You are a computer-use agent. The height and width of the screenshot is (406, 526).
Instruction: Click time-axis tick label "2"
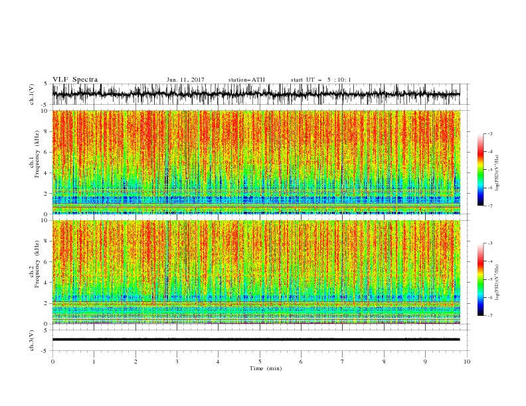[135, 362]
